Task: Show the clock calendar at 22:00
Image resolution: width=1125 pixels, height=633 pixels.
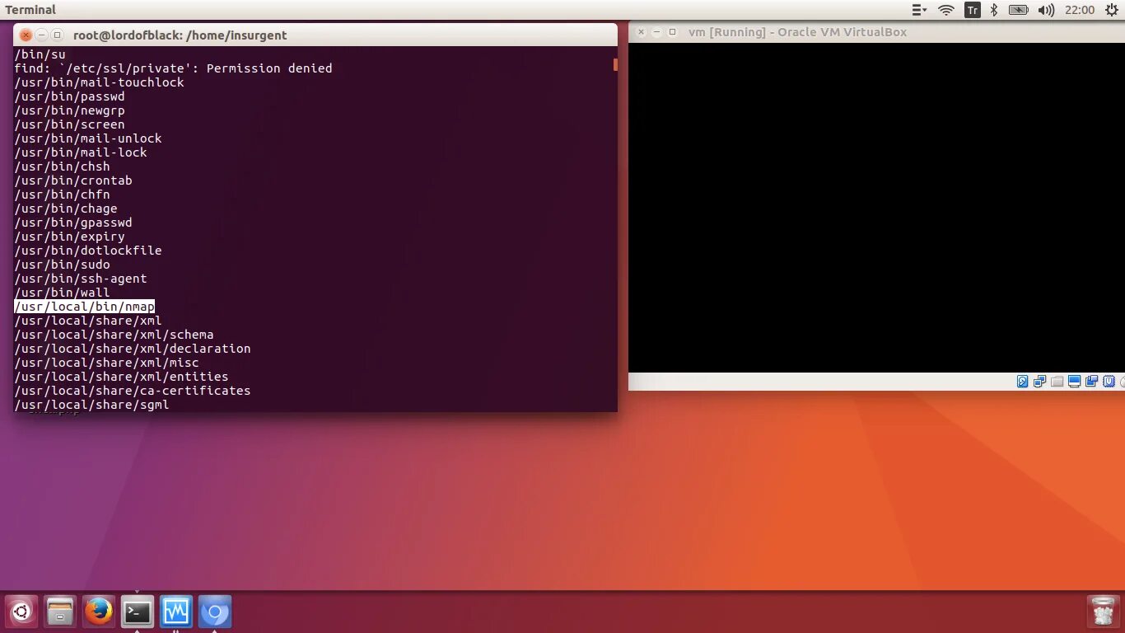Action: click(x=1080, y=10)
